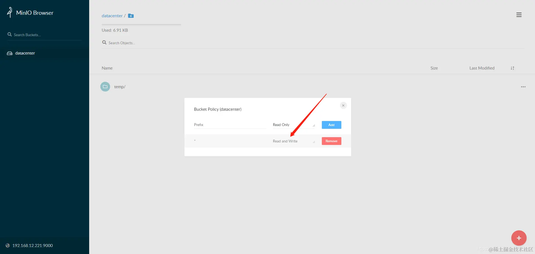Click the Add policy button
Screen dimensions: 535x254
pyautogui.click(x=331, y=125)
